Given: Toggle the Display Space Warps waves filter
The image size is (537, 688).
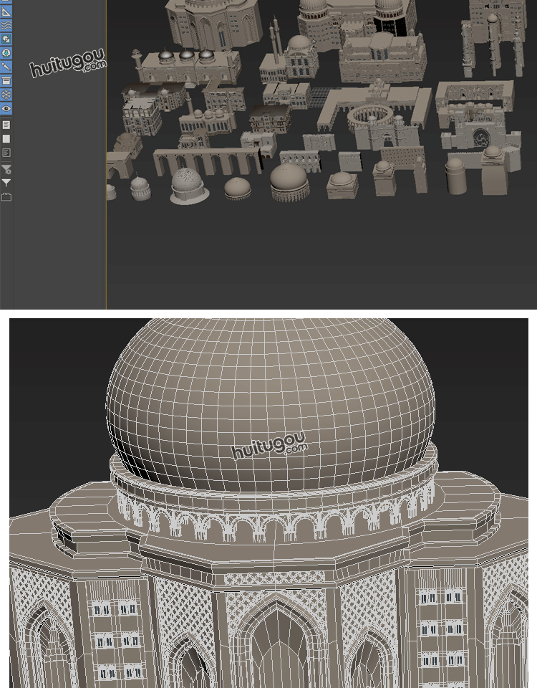Looking at the screenshot, I should [x=6, y=25].
